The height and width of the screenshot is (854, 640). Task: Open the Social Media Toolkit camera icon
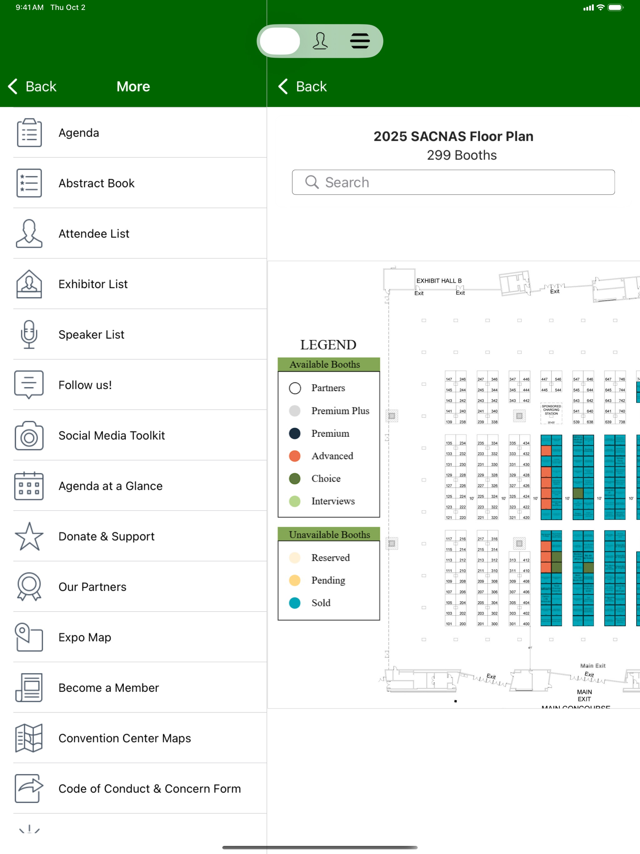[29, 435]
